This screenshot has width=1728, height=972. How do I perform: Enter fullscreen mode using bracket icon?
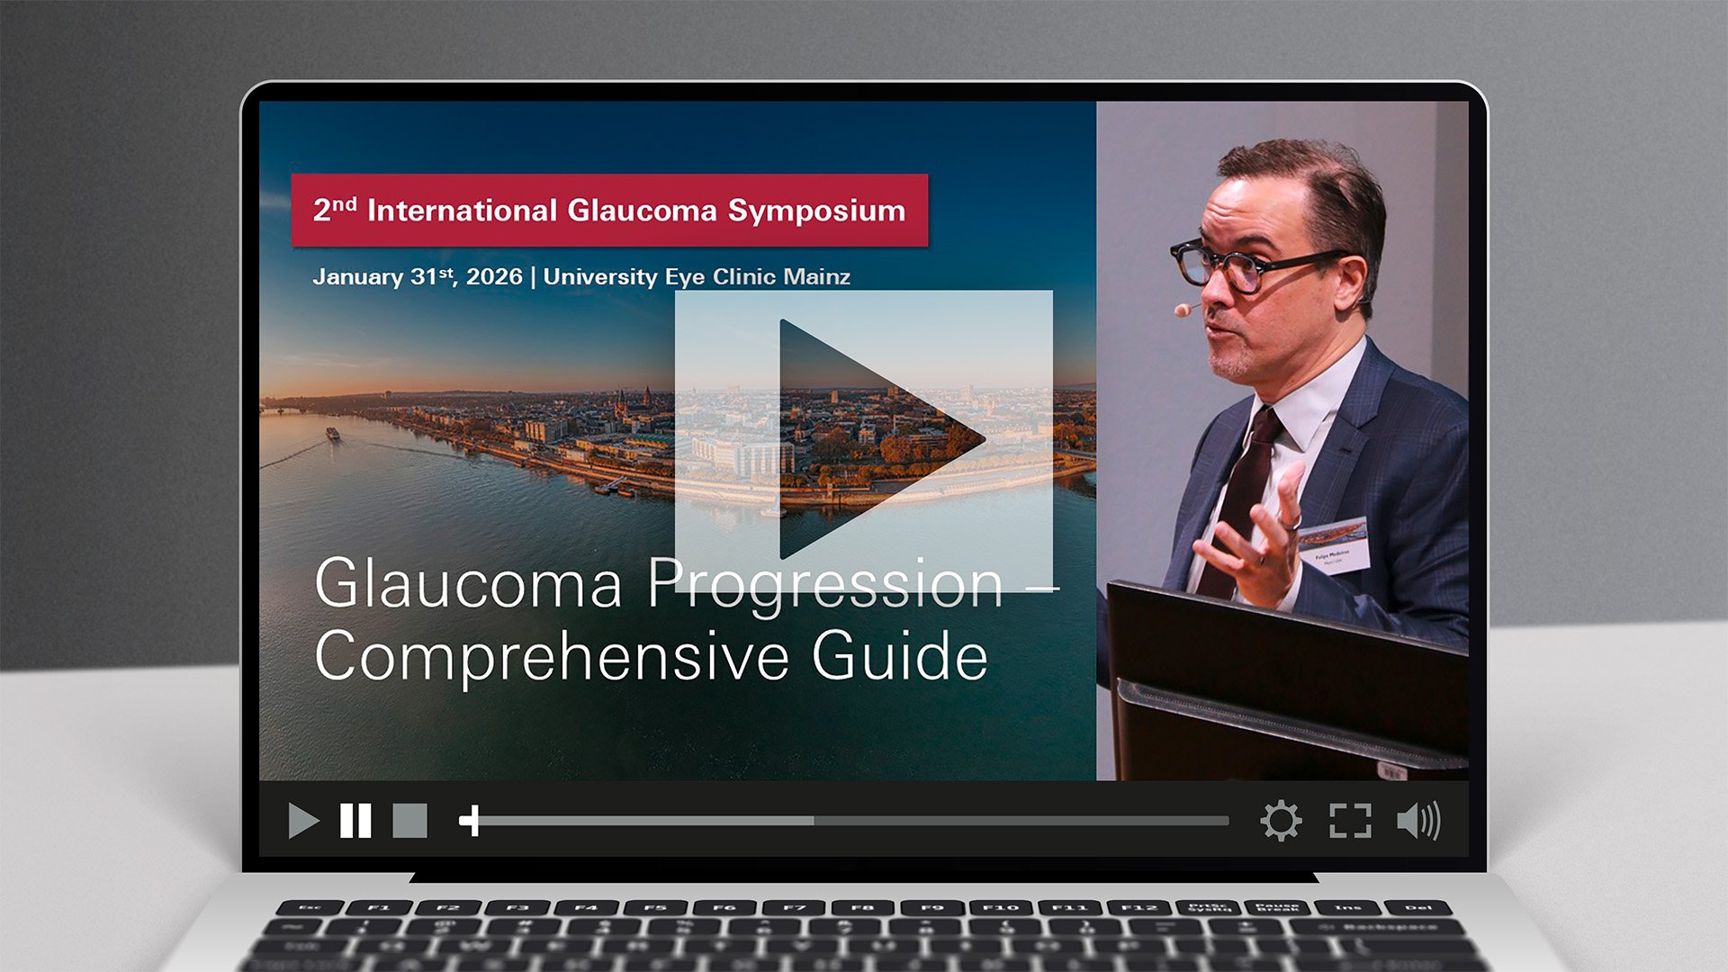point(1350,821)
